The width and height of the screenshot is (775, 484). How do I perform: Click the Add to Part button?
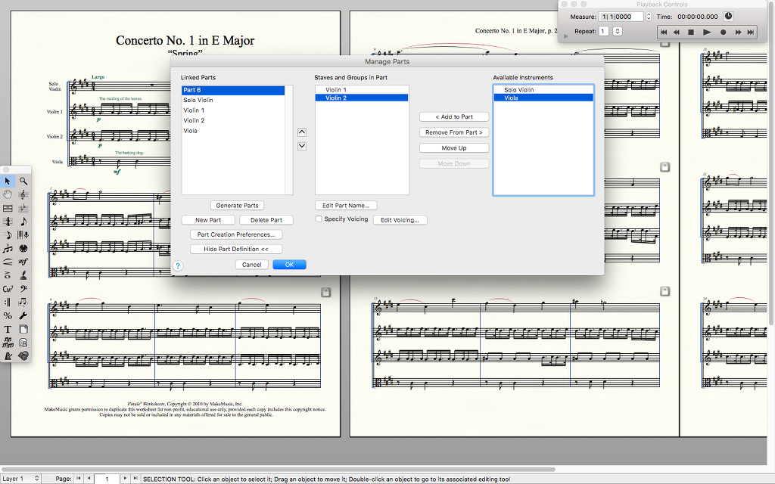coord(454,117)
